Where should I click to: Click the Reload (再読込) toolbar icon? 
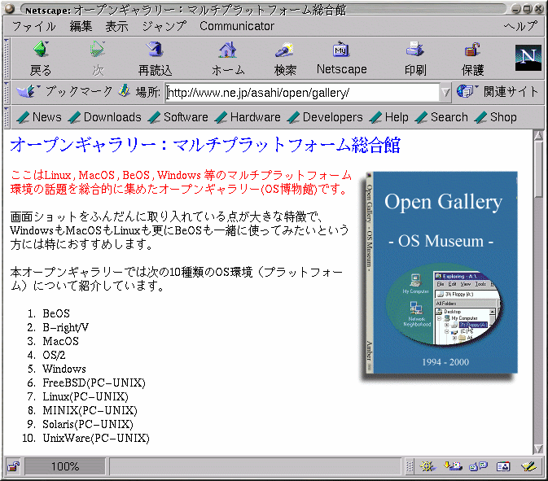click(x=155, y=49)
